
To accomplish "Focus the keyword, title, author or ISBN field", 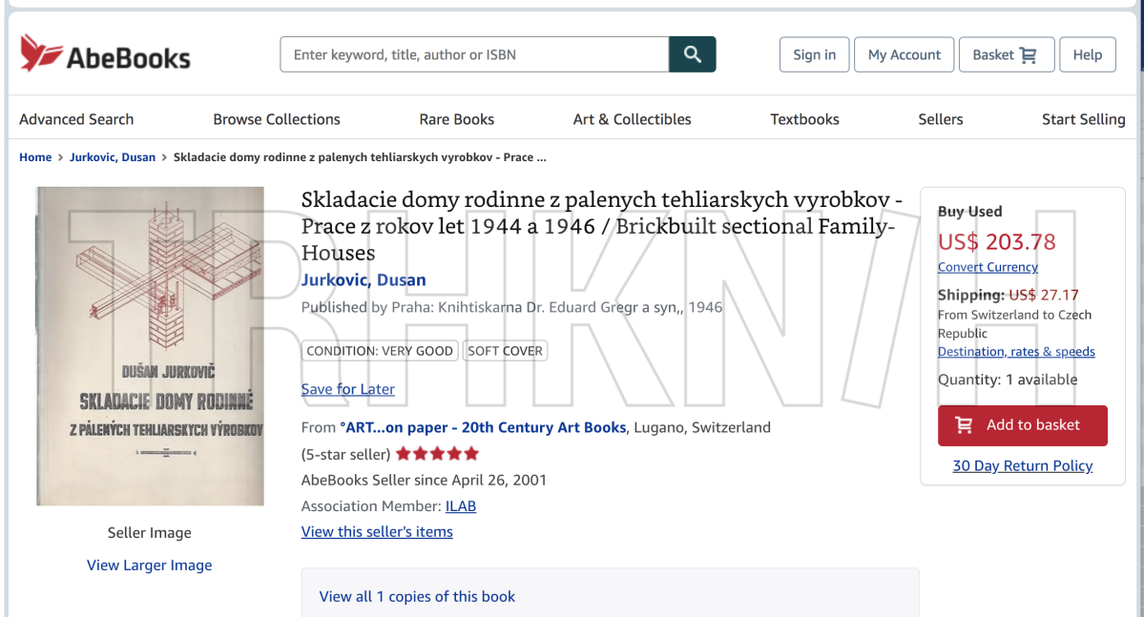I will (x=474, y=54).
